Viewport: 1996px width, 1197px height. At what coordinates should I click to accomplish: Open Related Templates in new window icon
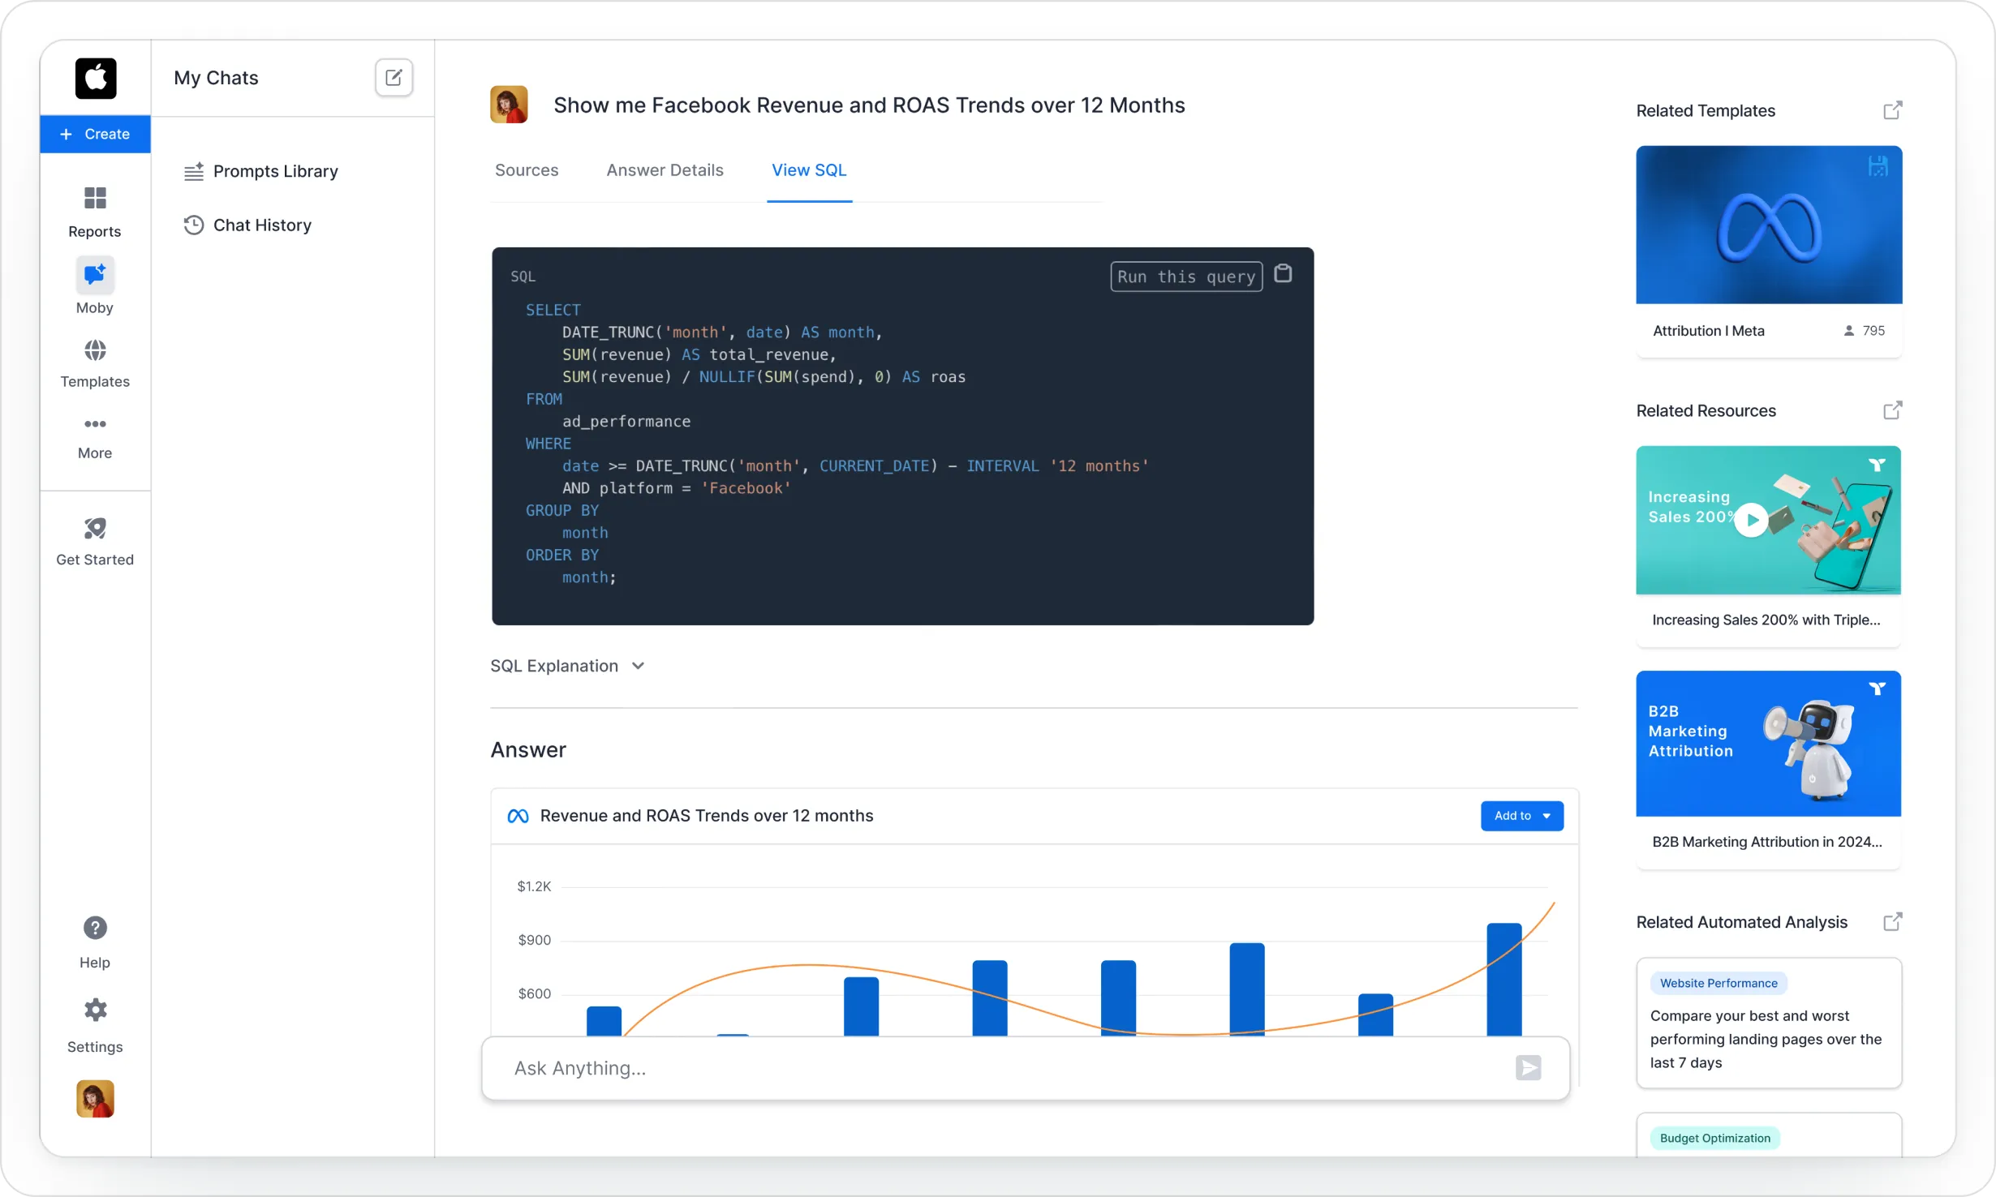[1892, 110]
